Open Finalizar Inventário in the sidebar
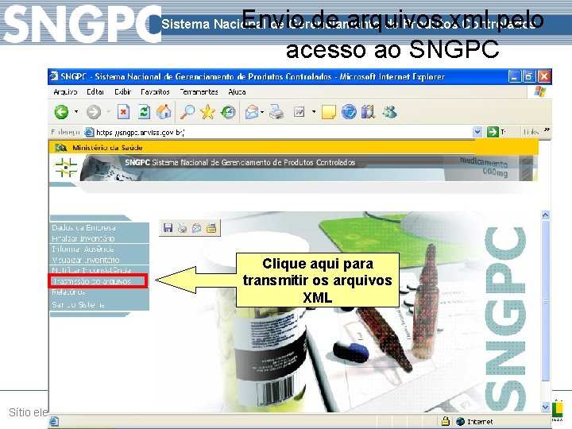This screenshot has height=429, width=572. click(x=83, y=238)
